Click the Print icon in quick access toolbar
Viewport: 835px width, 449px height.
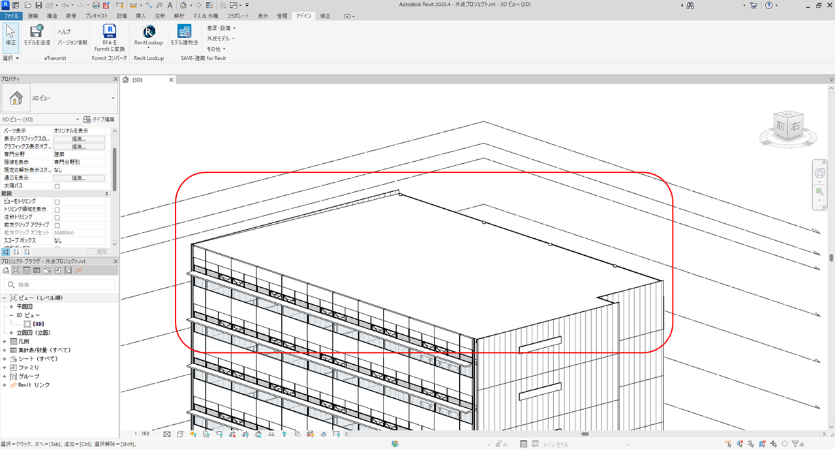pos(96,5)
